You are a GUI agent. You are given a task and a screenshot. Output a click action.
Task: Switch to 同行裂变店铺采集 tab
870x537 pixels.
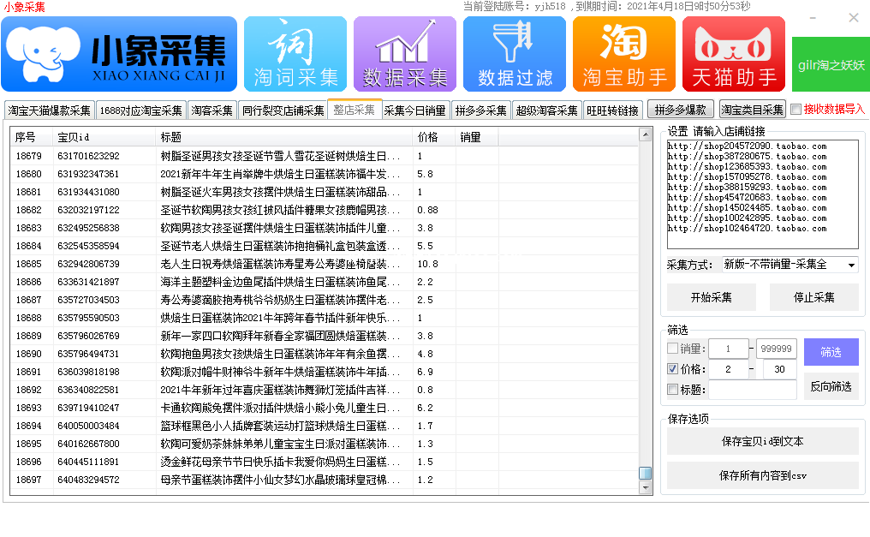(x=283, y=110)
